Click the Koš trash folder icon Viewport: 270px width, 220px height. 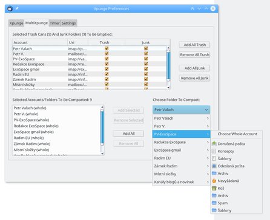click(214, 188)
